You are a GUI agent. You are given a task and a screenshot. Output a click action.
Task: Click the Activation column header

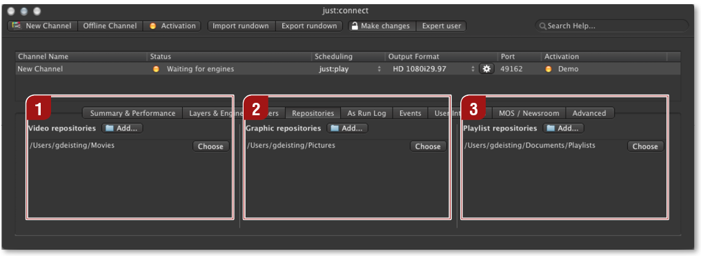(x=604, y=57)
